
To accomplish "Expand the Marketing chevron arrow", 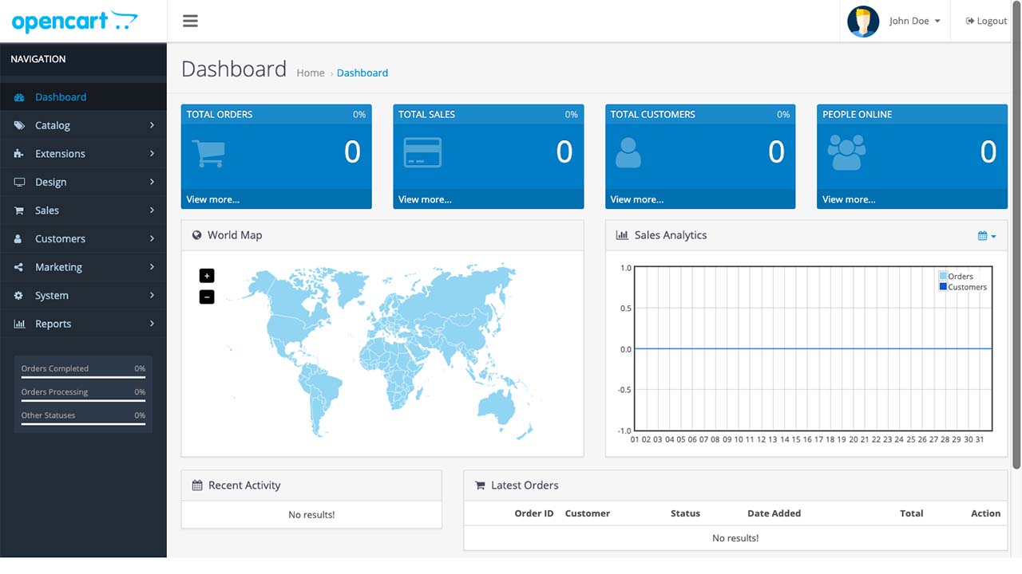I will (x=152, y=267).
